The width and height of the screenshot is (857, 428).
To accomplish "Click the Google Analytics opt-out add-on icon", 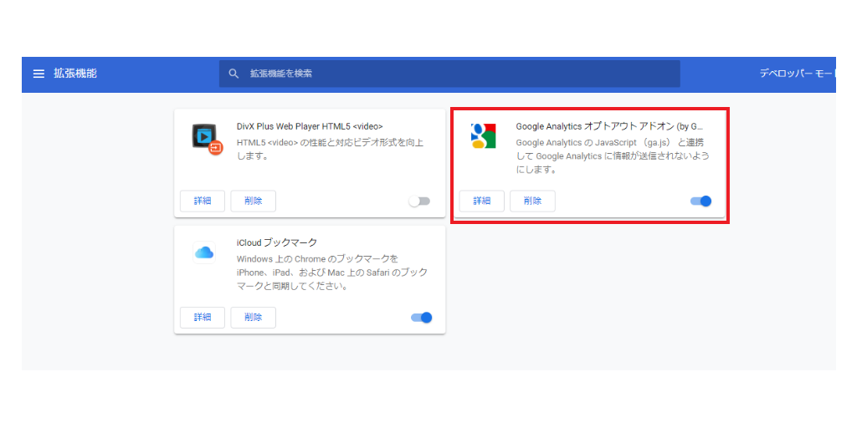I will (x=483, y=136).
